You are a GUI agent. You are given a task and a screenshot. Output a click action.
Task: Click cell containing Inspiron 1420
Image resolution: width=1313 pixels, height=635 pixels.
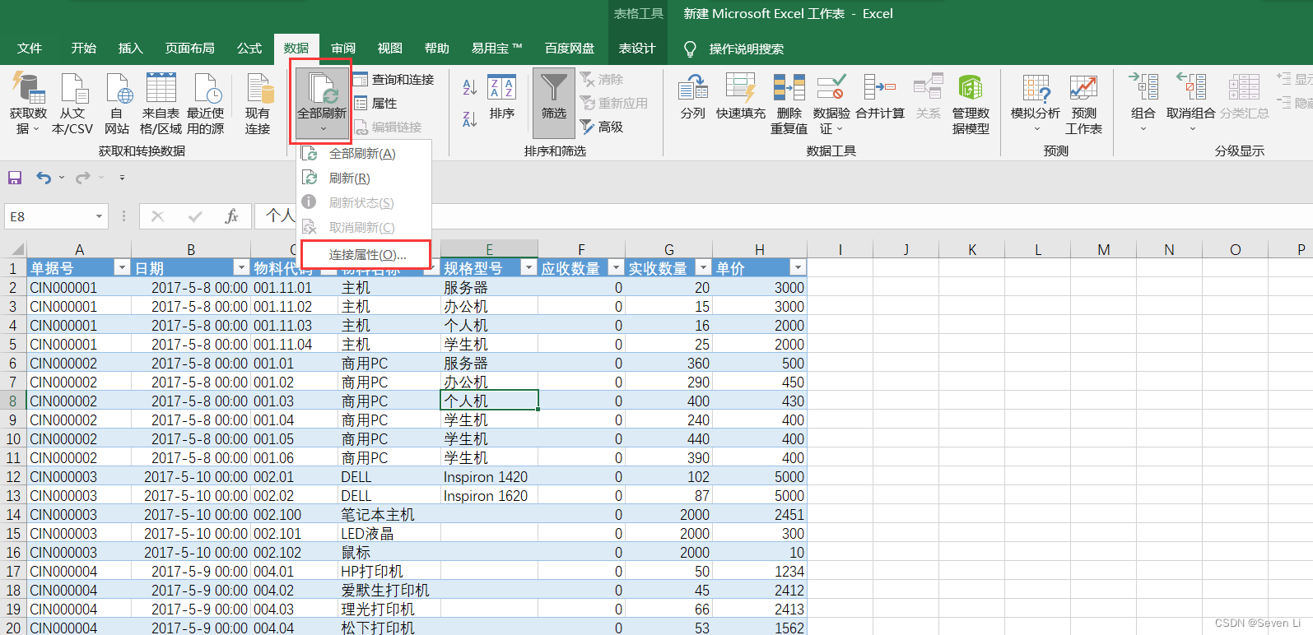pos(489,477)
